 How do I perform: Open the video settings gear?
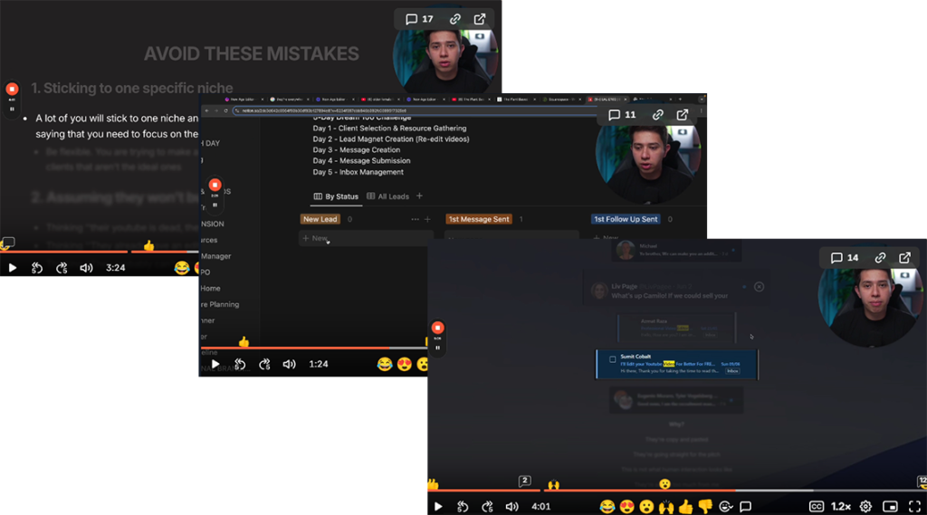click(x=865, y=507)
